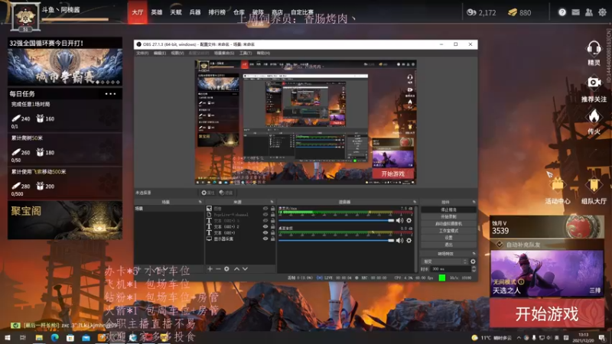Open the friends icon in game header

588,12
